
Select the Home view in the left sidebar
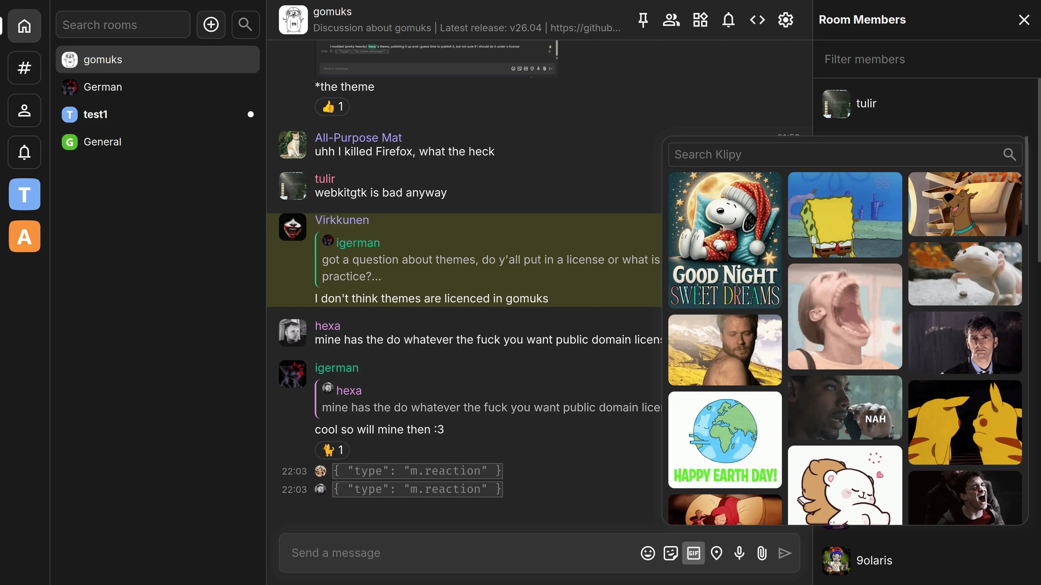24,25
